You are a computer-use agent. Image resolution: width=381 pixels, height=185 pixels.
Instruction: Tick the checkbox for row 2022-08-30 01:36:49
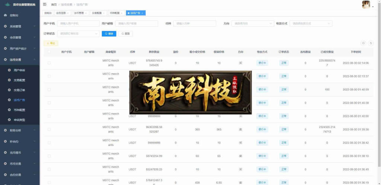click(x=49, y=169)
